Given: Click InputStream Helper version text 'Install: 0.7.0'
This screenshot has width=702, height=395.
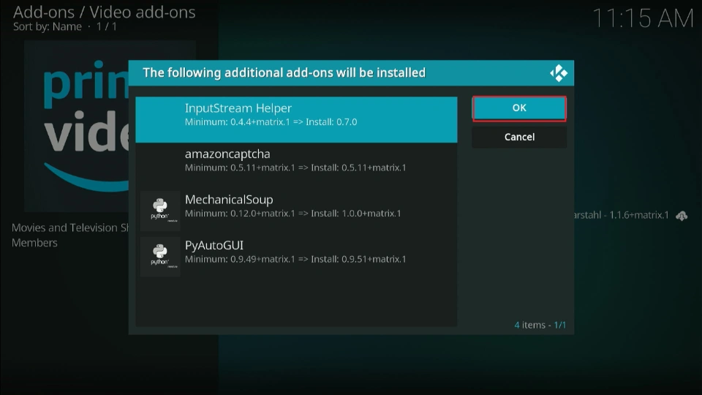Looking at the screenshot, I should point(331,122).
